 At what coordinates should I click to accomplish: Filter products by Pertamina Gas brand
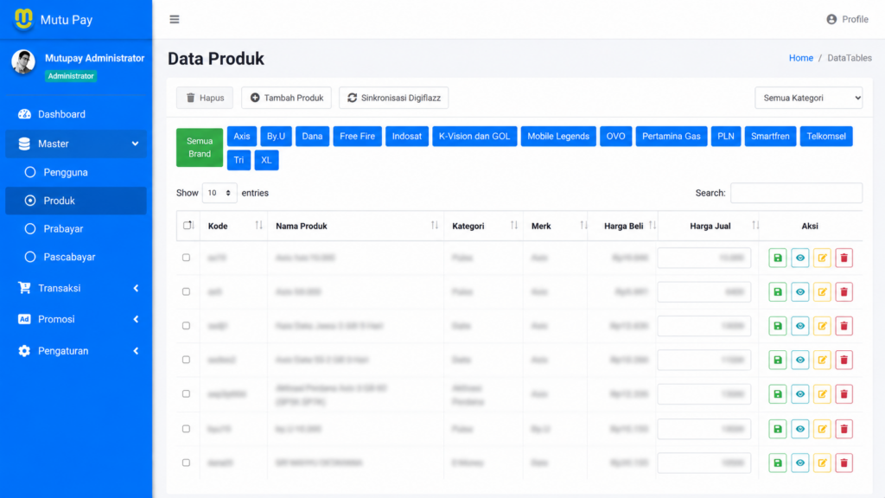[671, 136]
